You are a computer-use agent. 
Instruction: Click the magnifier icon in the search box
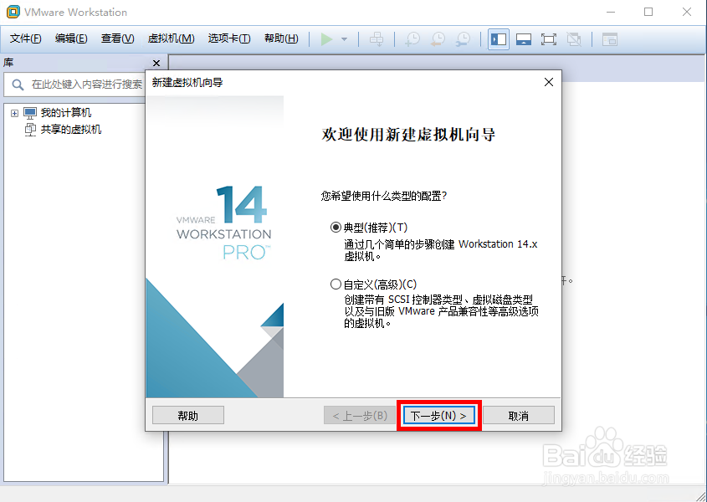pos(18,85)
